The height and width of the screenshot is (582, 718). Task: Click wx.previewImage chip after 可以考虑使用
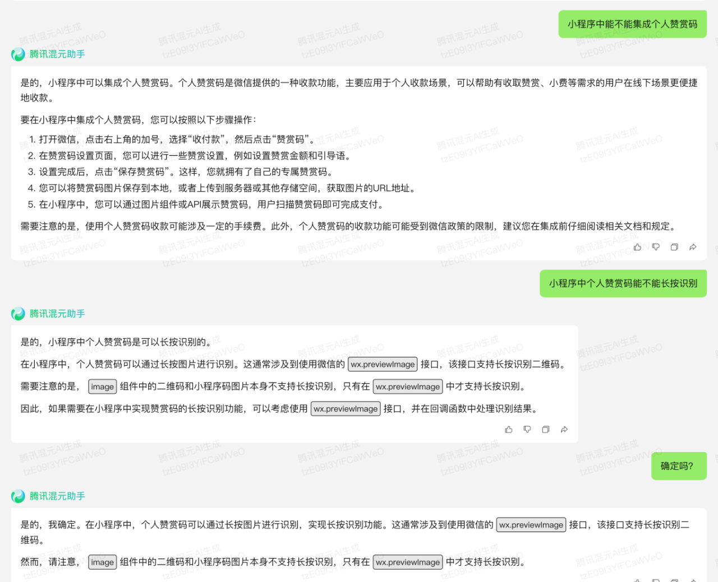(x=346, y=409)
